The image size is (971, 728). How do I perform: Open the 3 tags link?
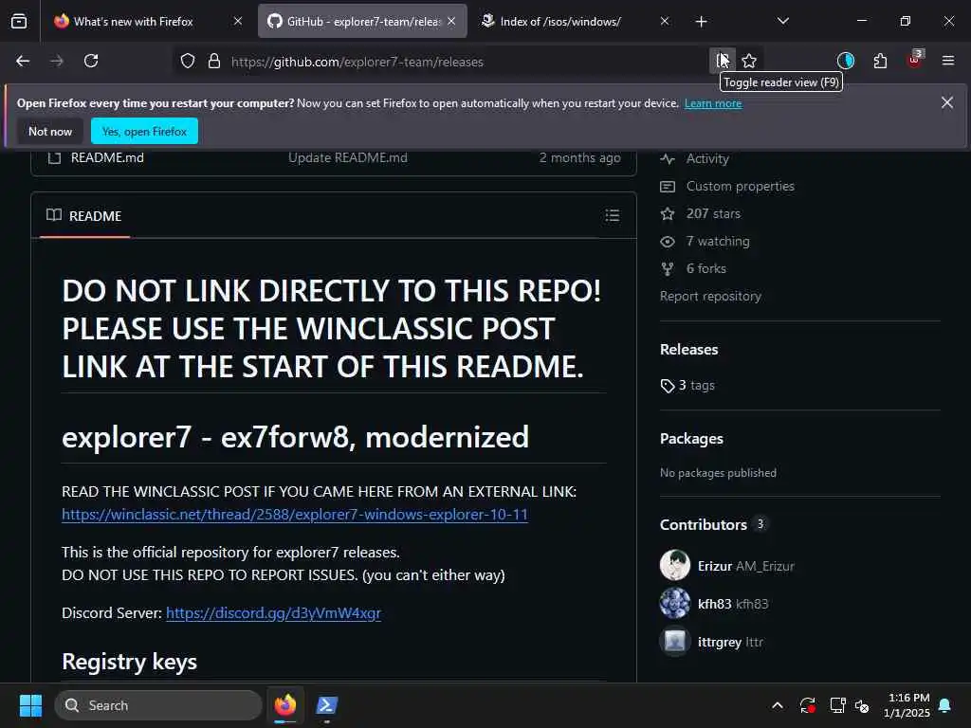click(696, 385)
